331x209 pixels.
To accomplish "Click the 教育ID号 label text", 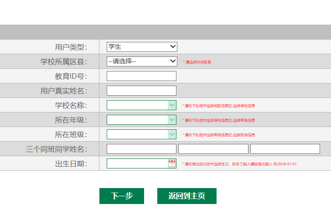I will pyautogui.click(x=71, y=76).
